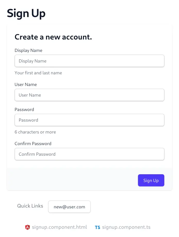This screenshot has width=179, height=237.
Task: Focus the Confirm Password input field
Action: (x=89, y=154)
